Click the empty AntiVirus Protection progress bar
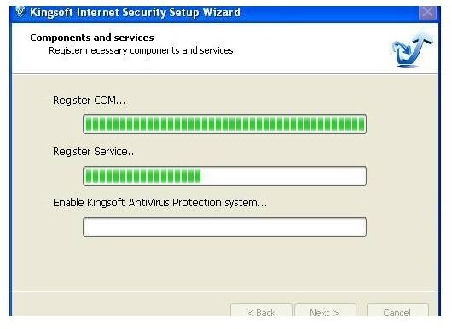Screen dimensions: 452x329 pyautogui.click(x=225, y=228)
